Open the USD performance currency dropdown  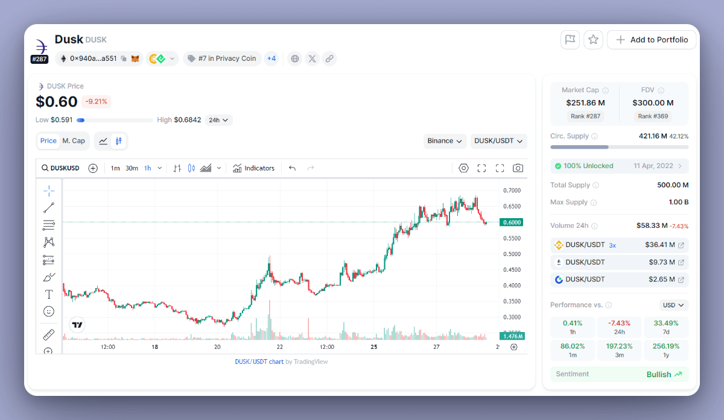(x=674, y=305)
